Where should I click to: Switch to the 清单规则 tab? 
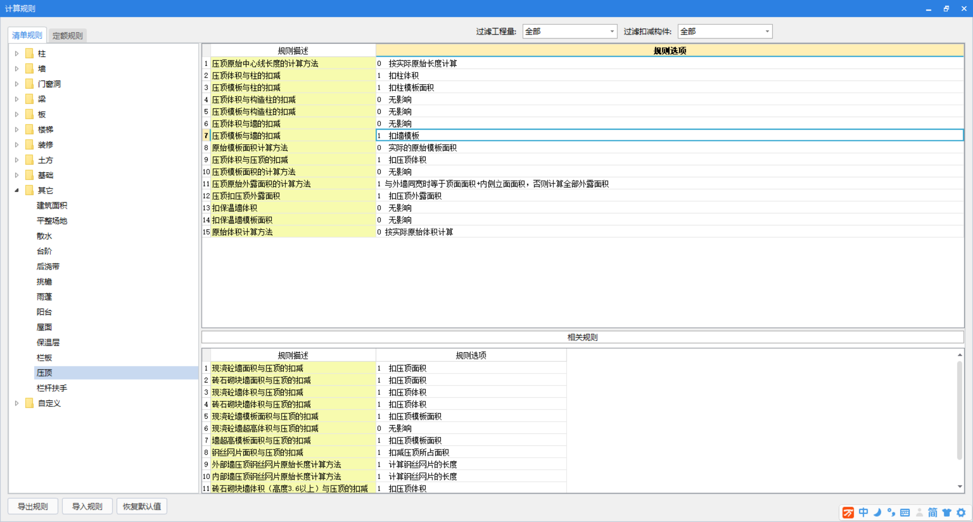click(x=27, y=35)
